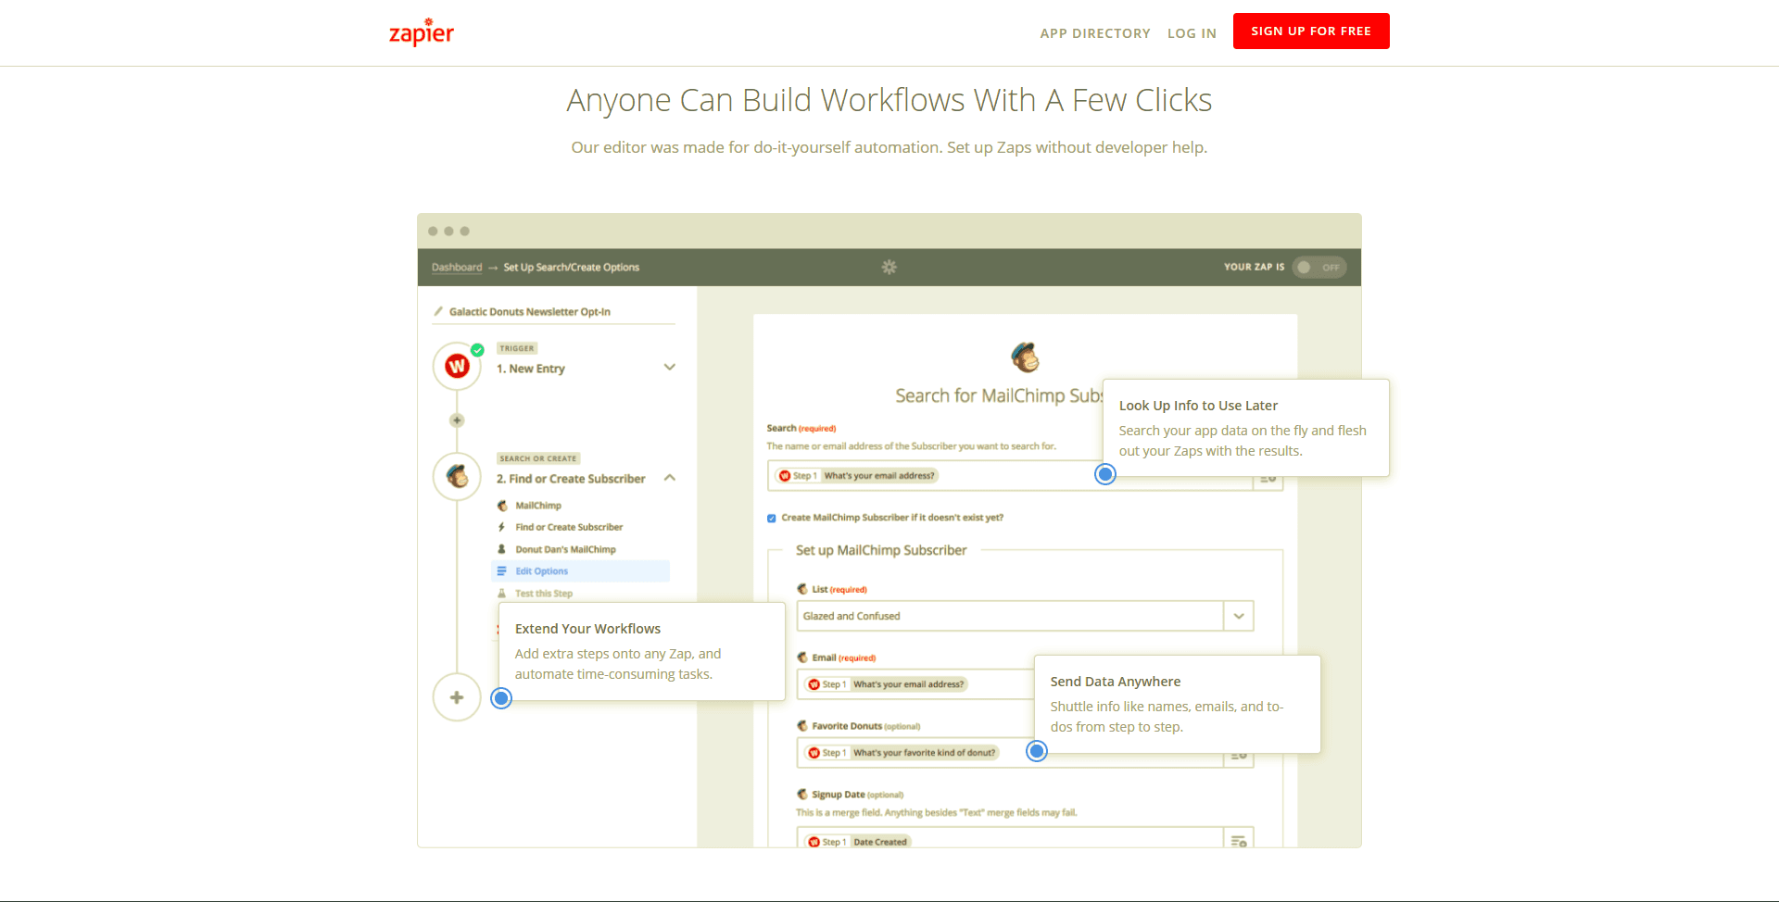The height and width of the screenshot is (902, 1779).
Task: Click the blue hotspot beside the add step button
Action: click(501, 698)
